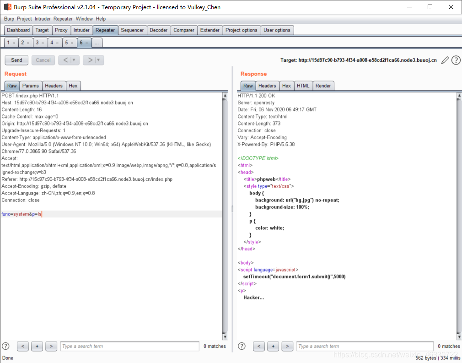Select Repeater request tab 3
462x363 pixels.
click(37, 43)
